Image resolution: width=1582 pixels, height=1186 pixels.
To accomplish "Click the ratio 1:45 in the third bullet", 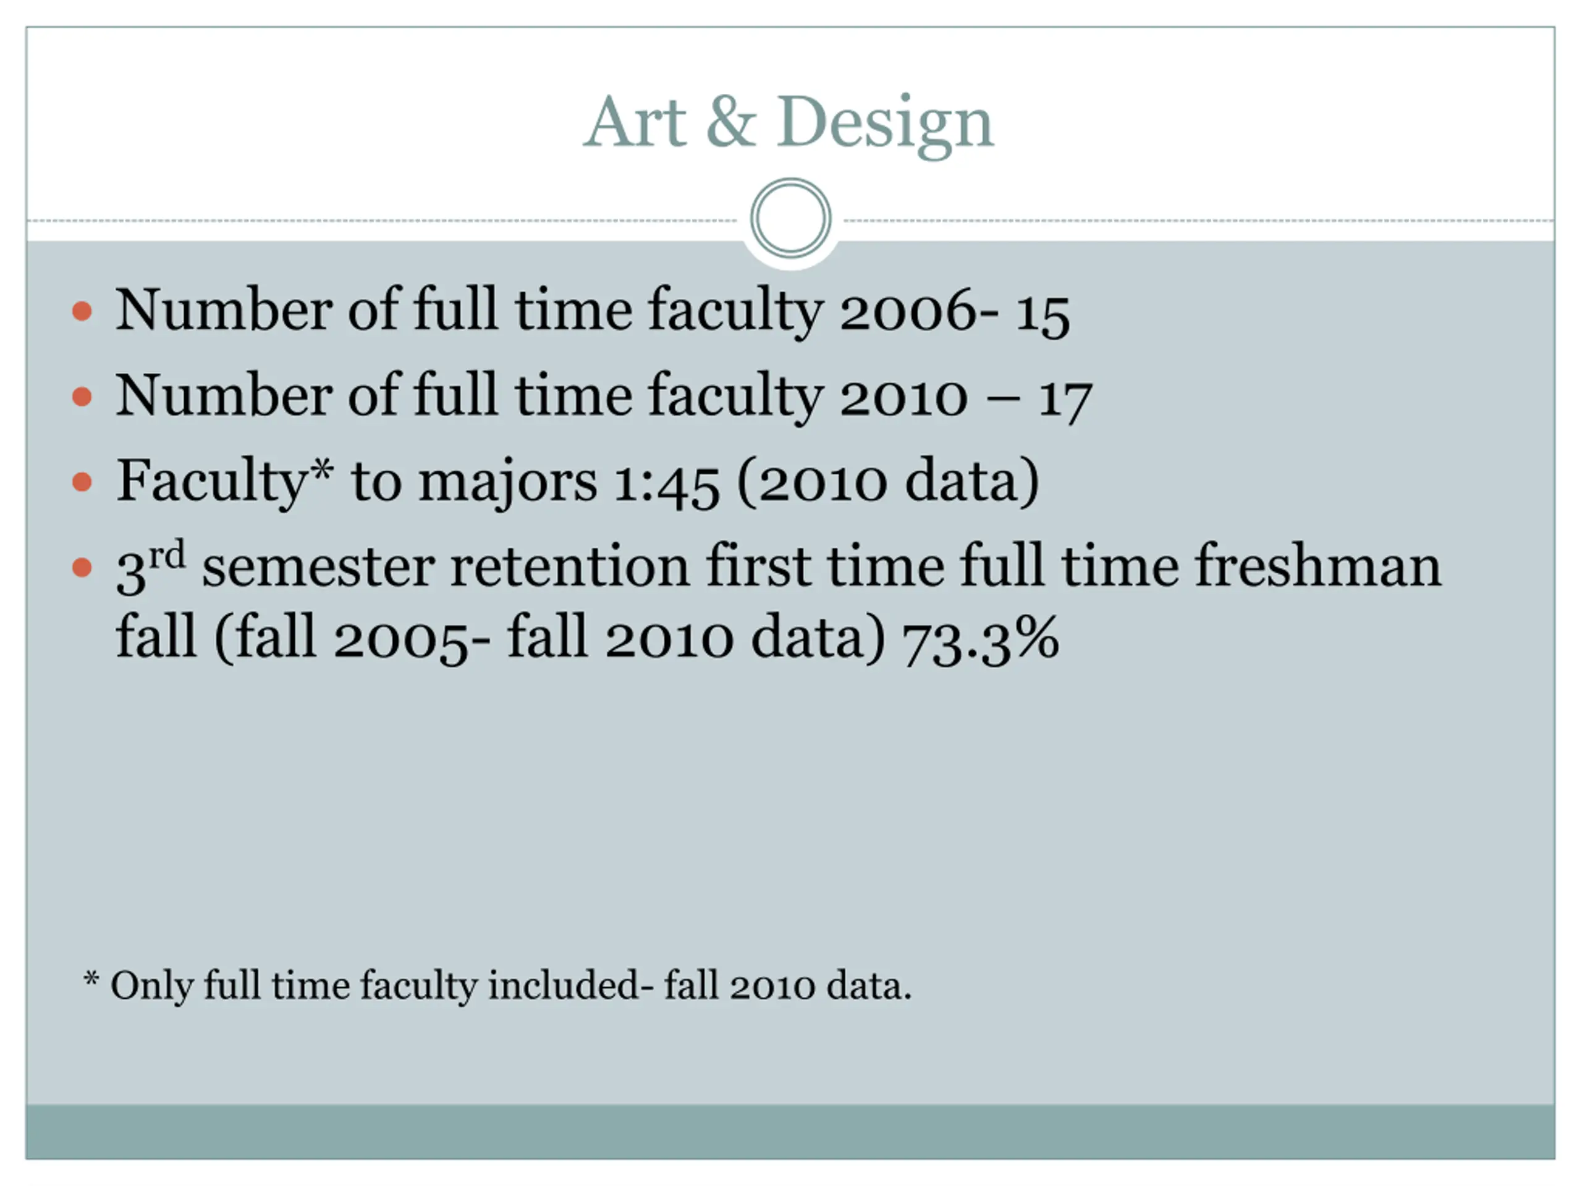I will (666, 485).
